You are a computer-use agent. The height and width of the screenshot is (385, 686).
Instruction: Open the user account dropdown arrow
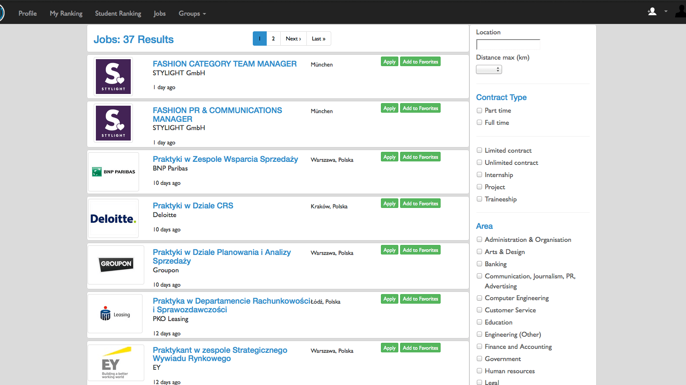point(666,12)
